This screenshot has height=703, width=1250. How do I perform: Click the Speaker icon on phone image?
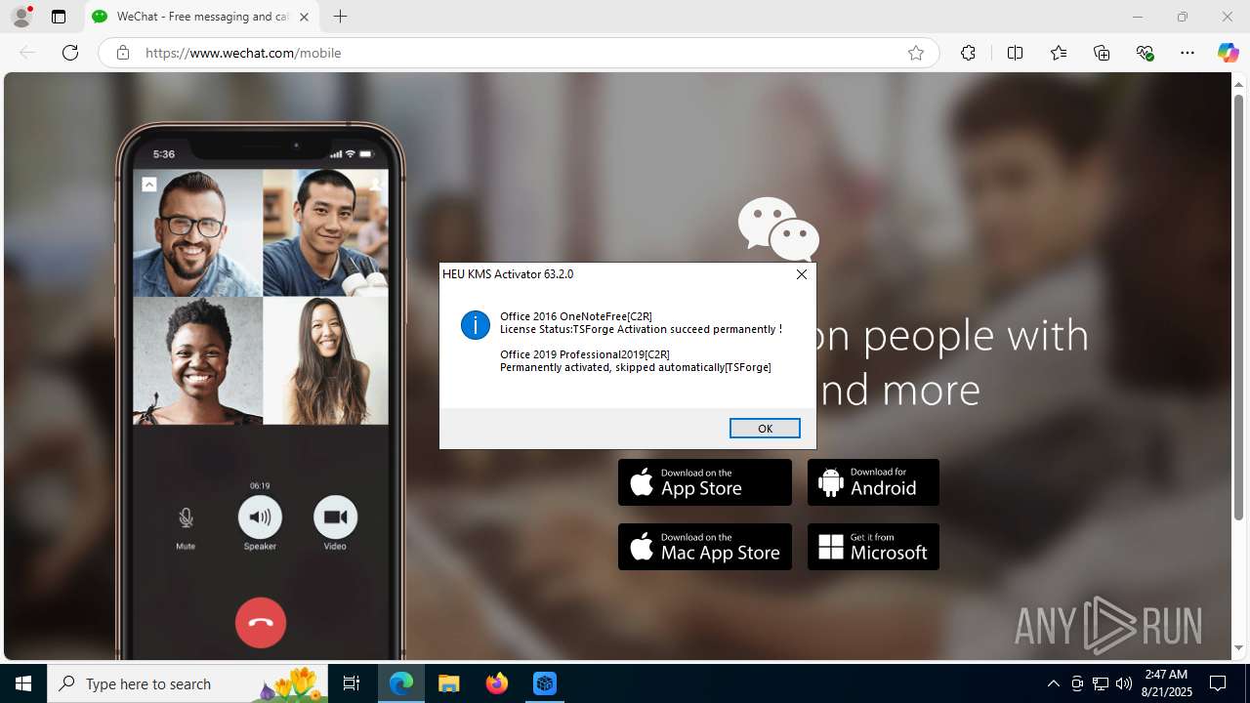(x=260, y=517)
